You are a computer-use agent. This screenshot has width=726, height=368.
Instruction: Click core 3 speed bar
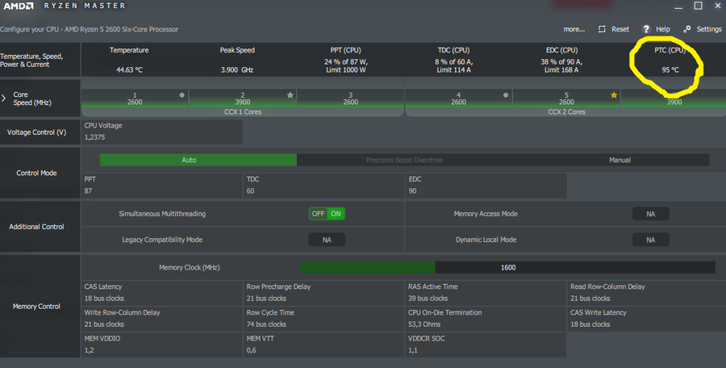(x=351, y=98)
